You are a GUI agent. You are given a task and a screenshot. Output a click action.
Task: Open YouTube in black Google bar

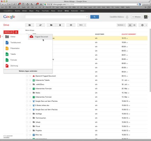click(x=45, y=11)
